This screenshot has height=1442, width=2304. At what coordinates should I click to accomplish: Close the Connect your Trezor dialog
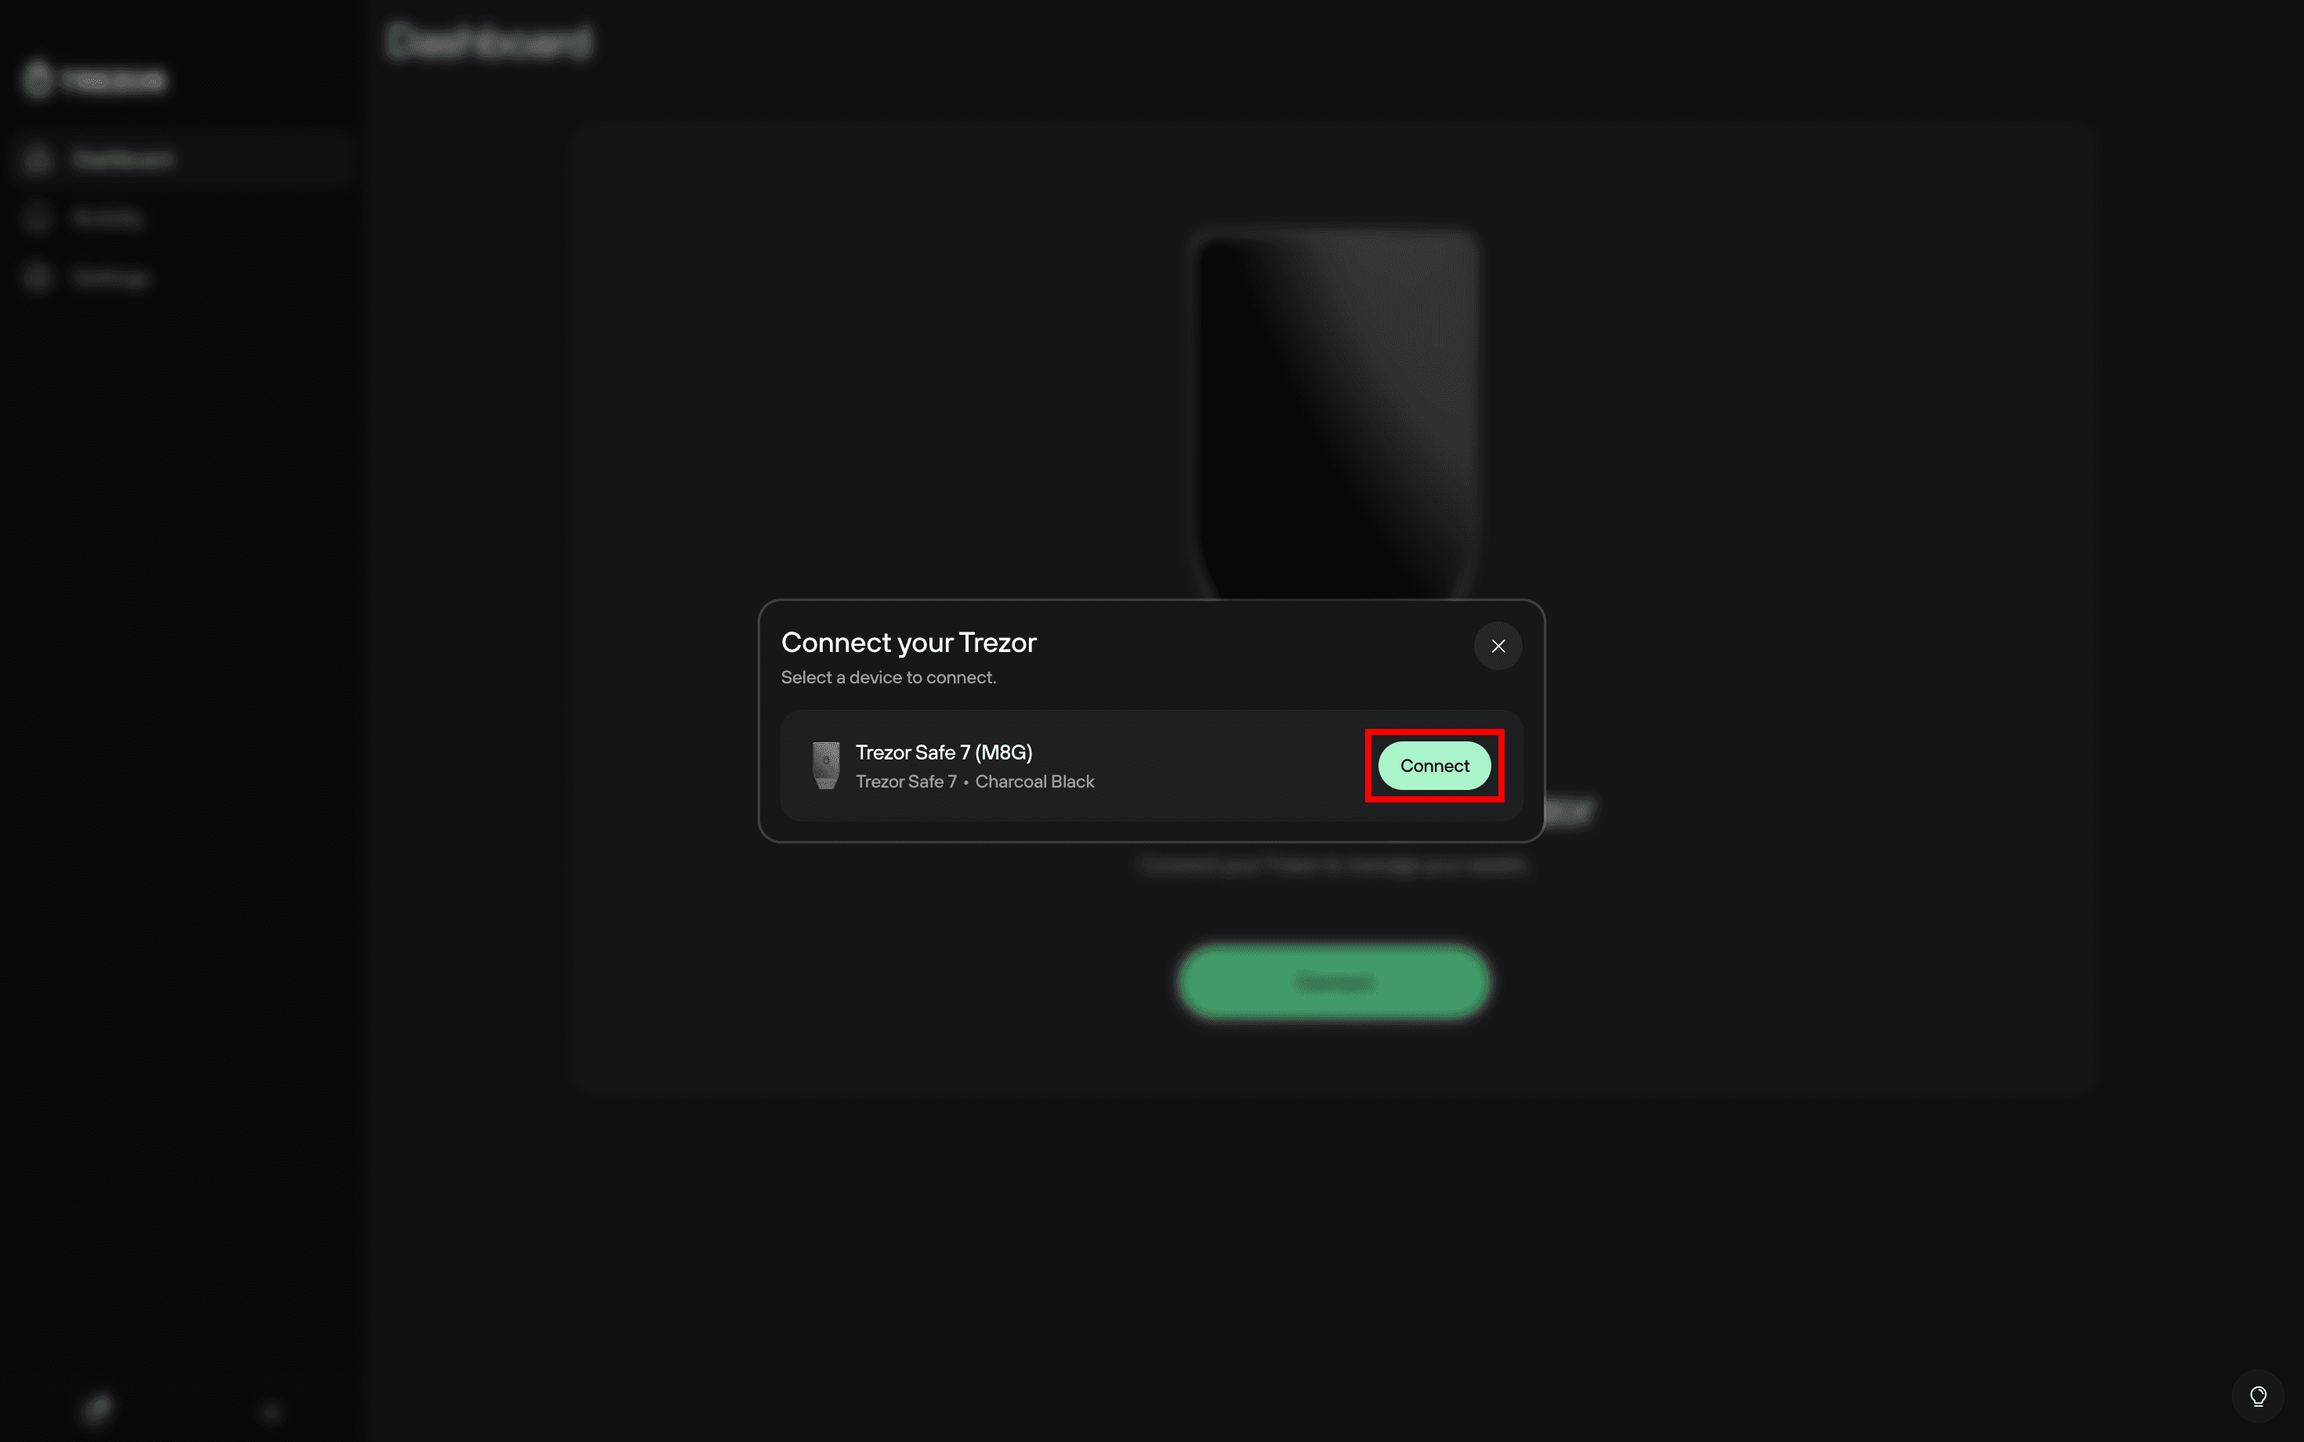pos(1498,646)
